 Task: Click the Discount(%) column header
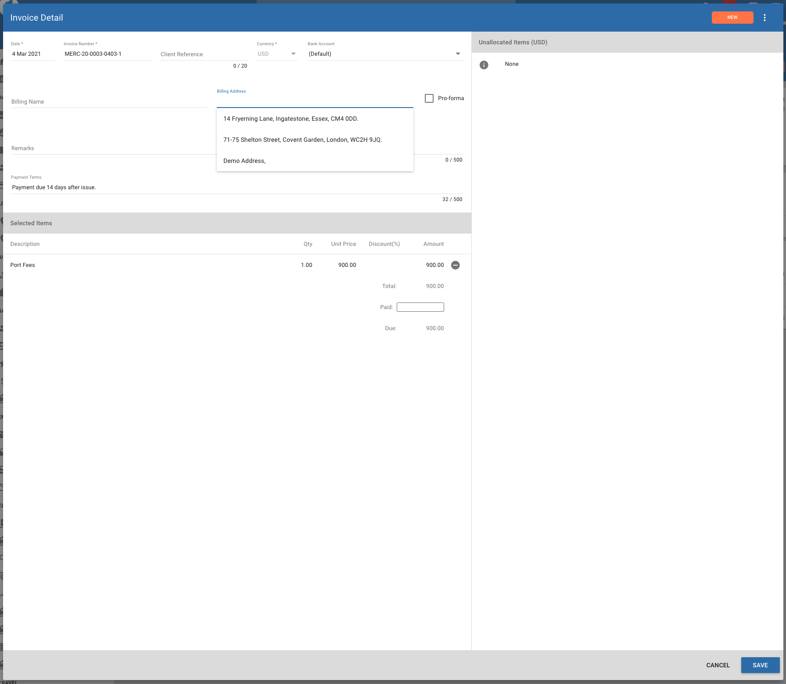(x=384, y=244)
